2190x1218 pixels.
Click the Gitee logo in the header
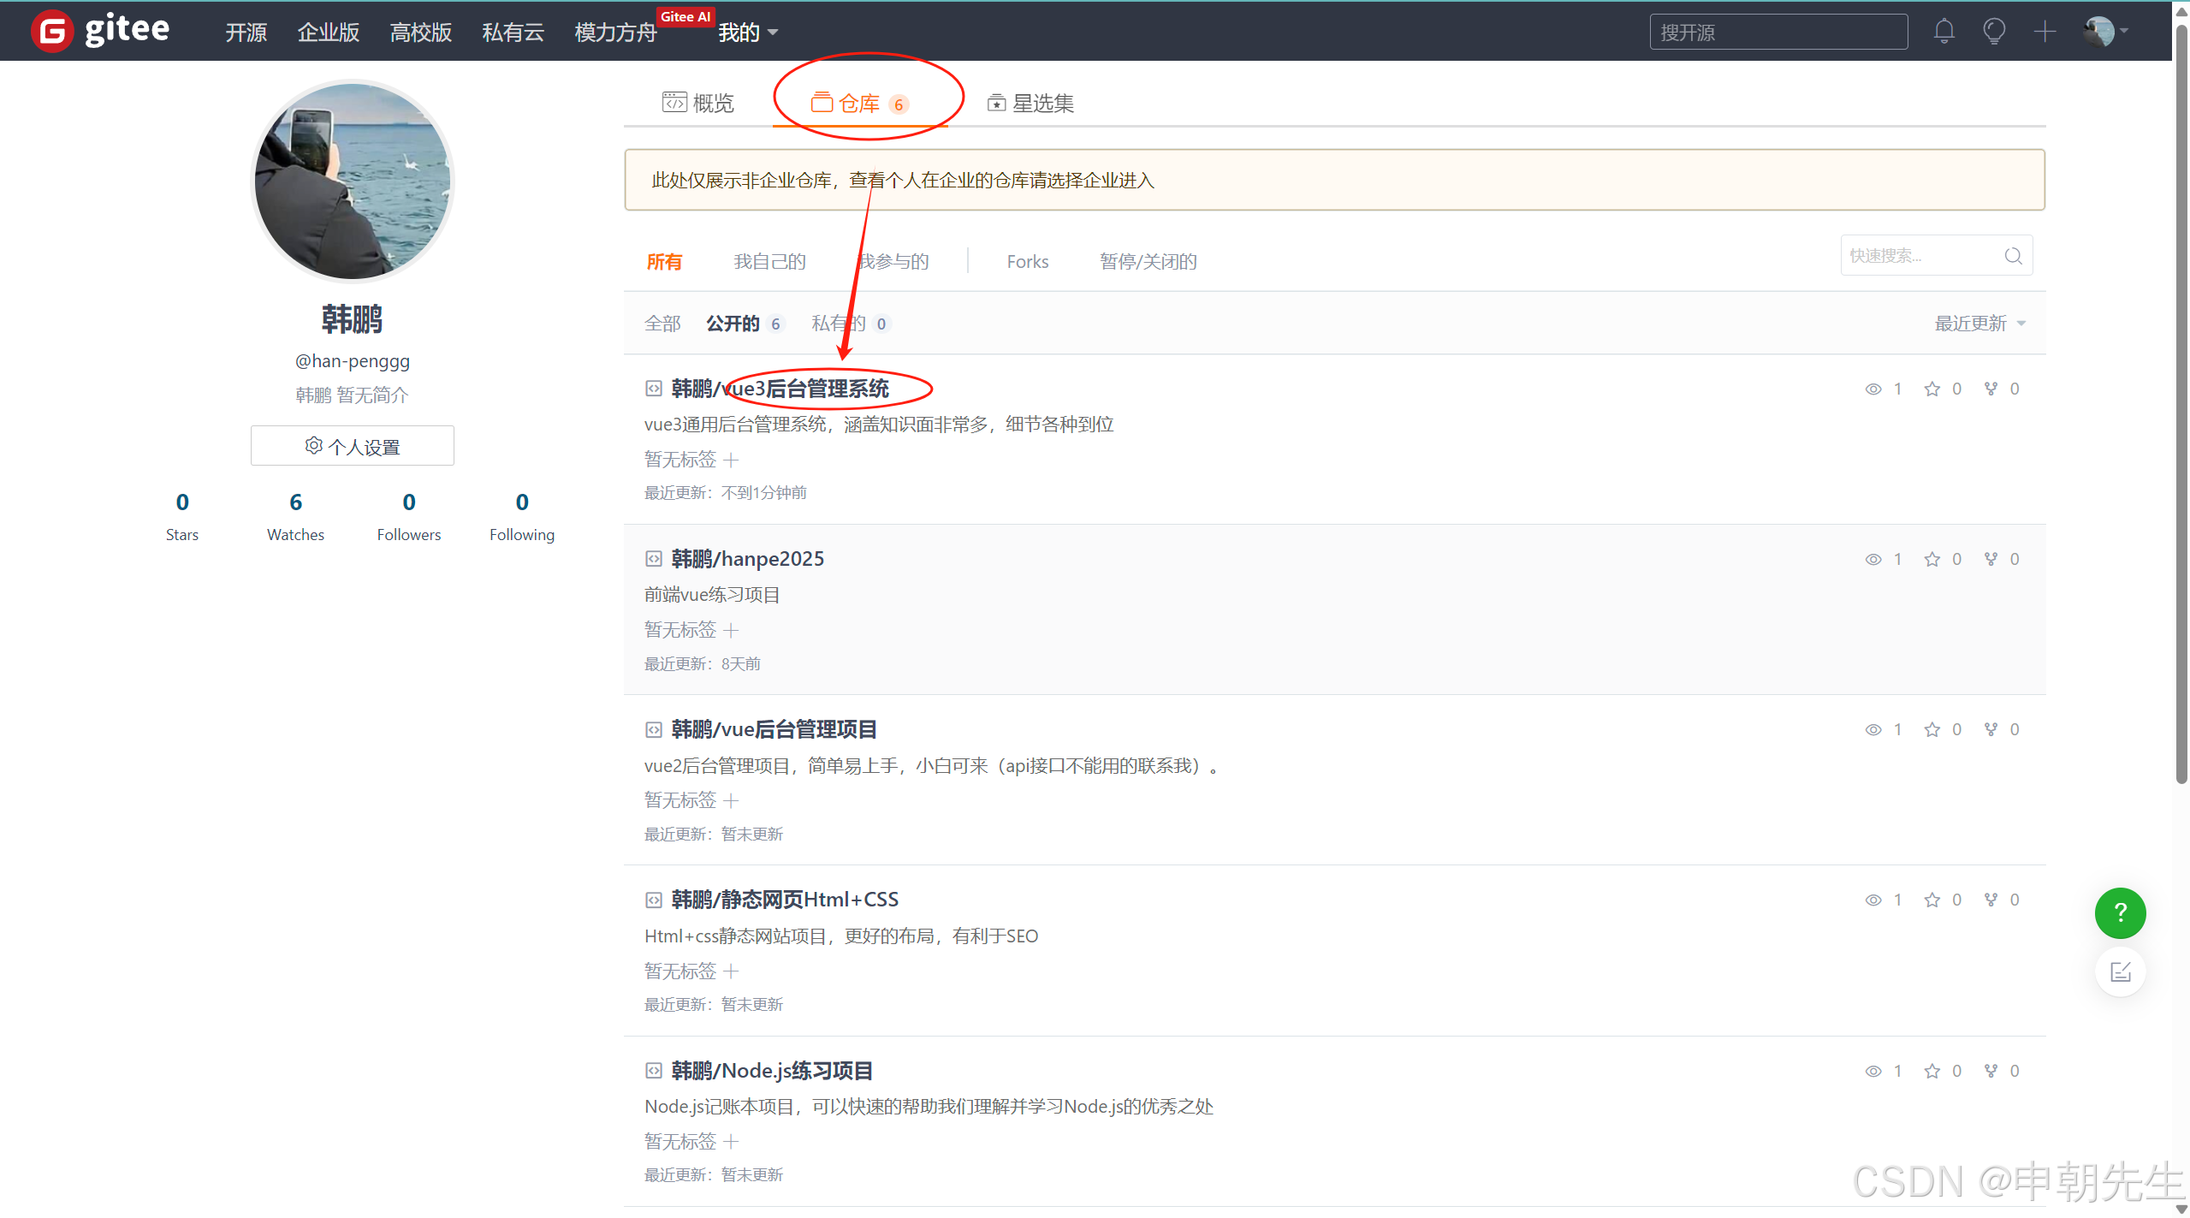point(100,31)
